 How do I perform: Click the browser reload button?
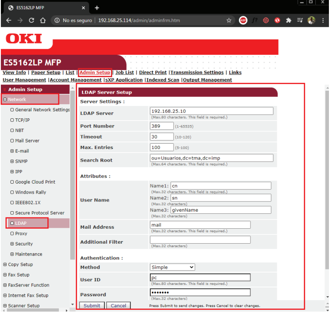pyautogui.click(x=31, y=21)
